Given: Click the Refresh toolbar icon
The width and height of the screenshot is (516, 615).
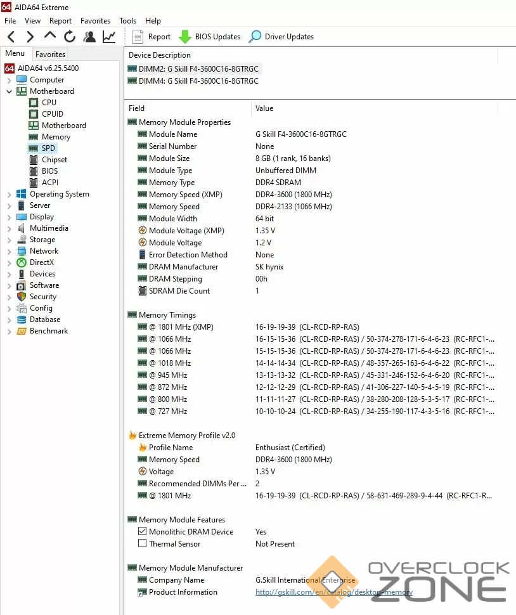Looking at the screenshot, I should point(70,37).
